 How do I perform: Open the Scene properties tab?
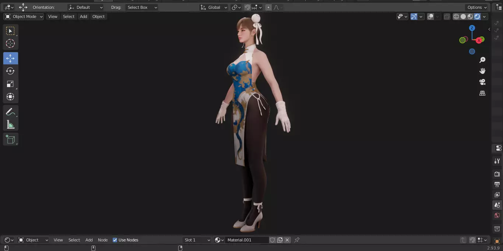tap(497, 205)
